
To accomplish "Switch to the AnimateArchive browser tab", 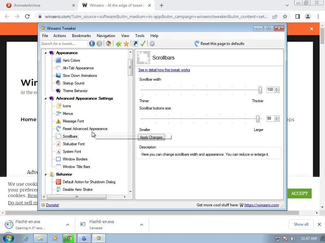I will coord(39,5).
